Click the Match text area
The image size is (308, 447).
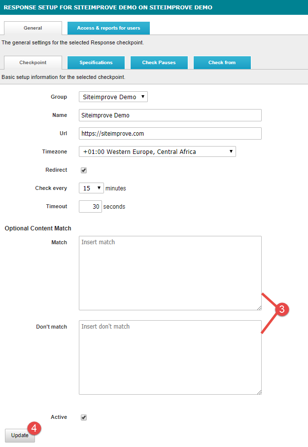tap(170, 273)
